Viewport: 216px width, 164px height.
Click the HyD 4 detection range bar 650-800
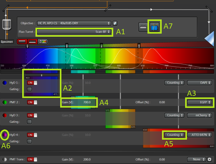click(179, 138)
